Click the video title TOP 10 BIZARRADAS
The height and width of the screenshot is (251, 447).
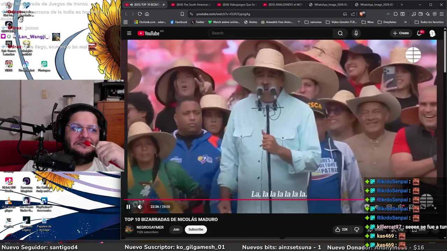171,219
